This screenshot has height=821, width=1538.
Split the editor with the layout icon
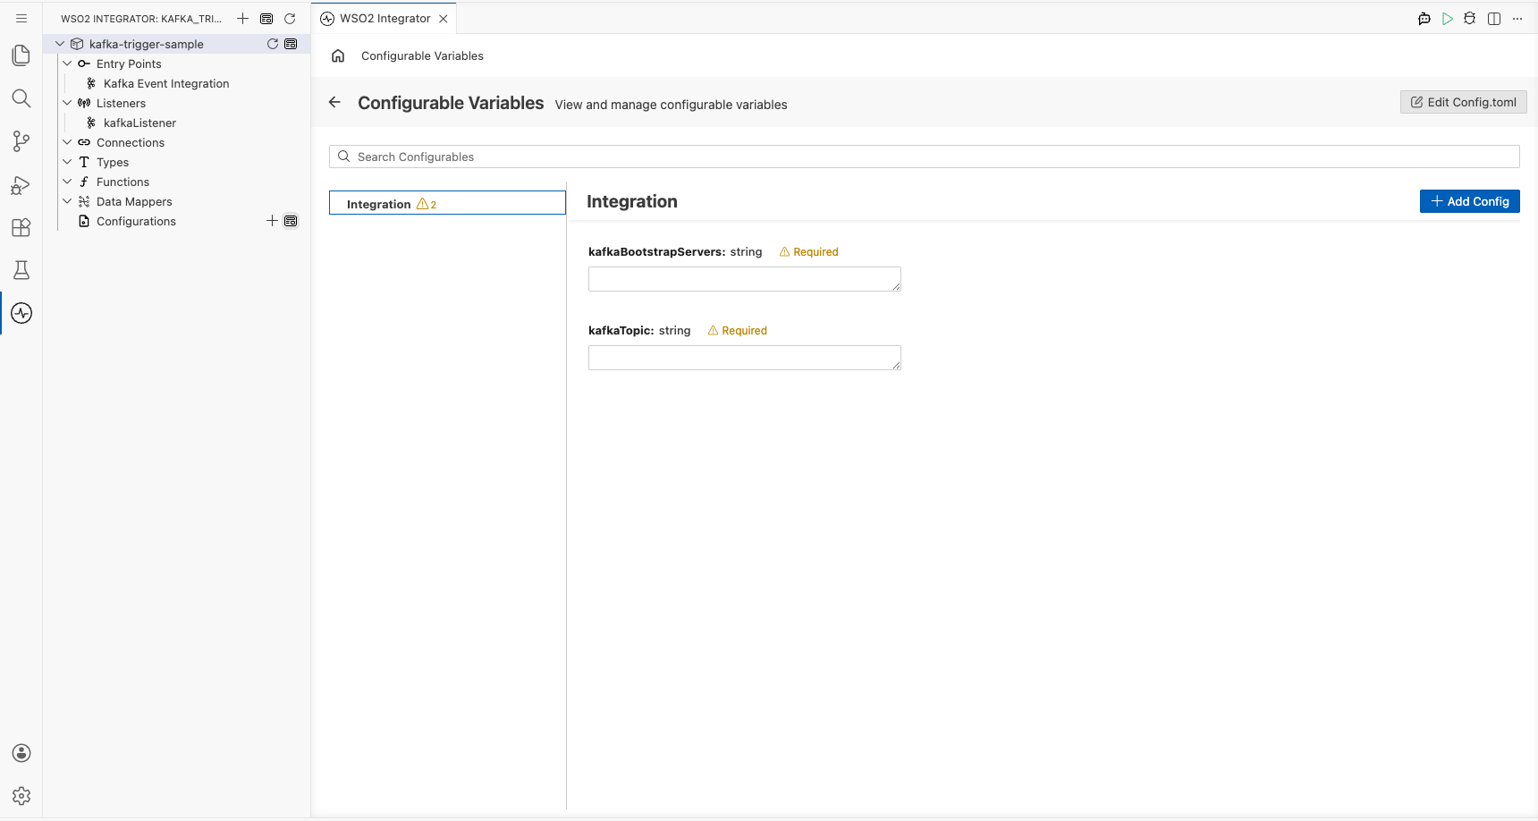[x=1494, y=18]
